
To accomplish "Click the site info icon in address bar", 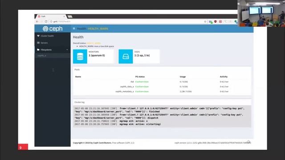I will tap(51, 22).
